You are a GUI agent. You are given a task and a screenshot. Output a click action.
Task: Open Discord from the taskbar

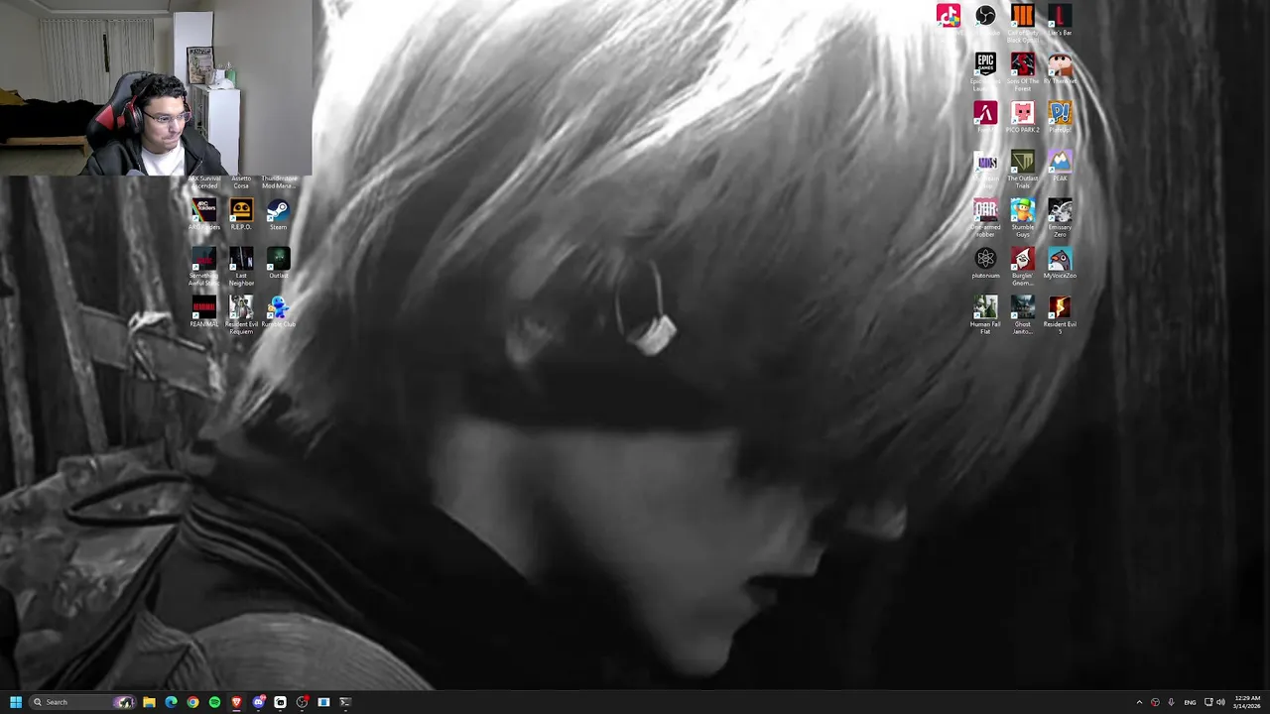pos(258,702)
